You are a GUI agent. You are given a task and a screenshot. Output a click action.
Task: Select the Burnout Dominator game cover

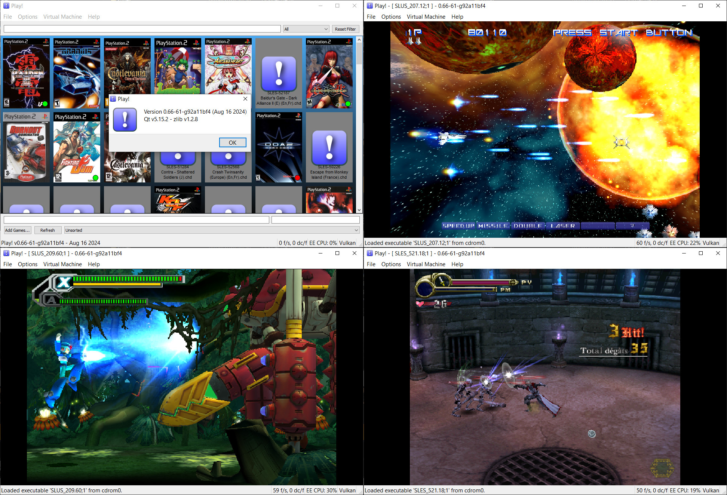coord(26,147)
